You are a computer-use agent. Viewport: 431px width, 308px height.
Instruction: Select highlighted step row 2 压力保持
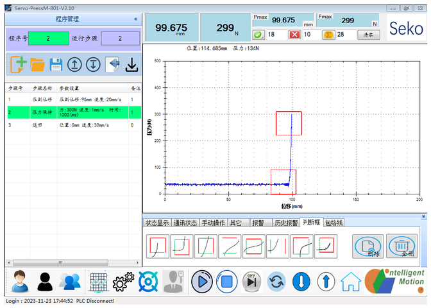pyautogui.click(x=74, y=112)
